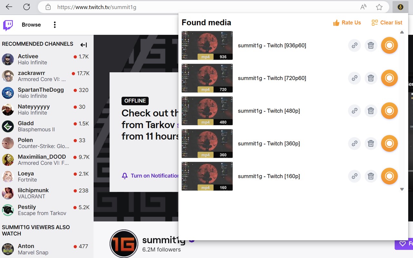Screen dimensions: 413x258
Task: Delete the summit1g 480p media entry
Action: click(x=371, y=111)
